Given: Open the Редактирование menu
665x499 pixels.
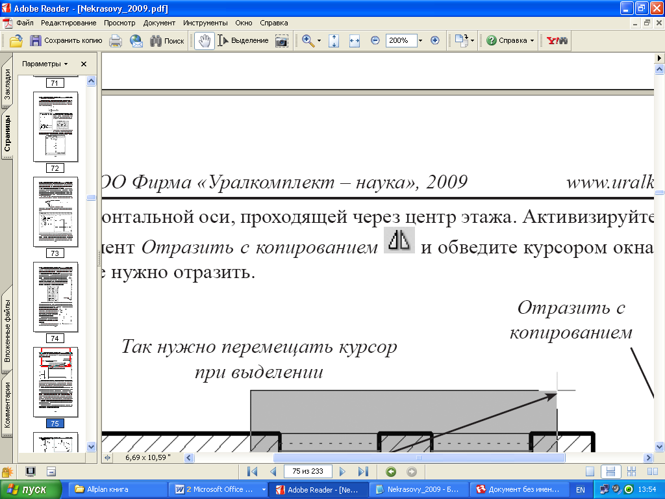Looking at the screenshot, I should [x=69, y=23].
